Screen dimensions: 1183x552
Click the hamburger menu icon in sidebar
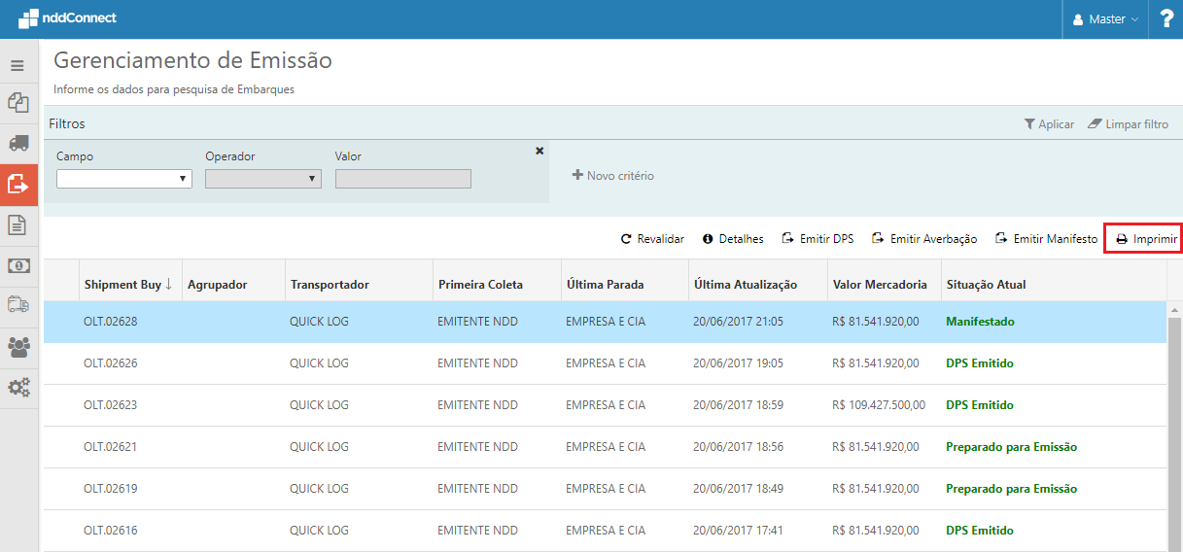tap(17, 66)
